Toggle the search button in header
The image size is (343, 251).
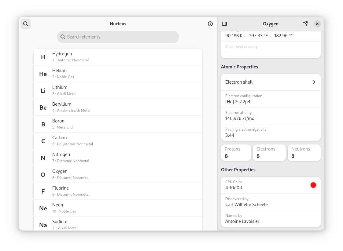(x=26, y=24)
